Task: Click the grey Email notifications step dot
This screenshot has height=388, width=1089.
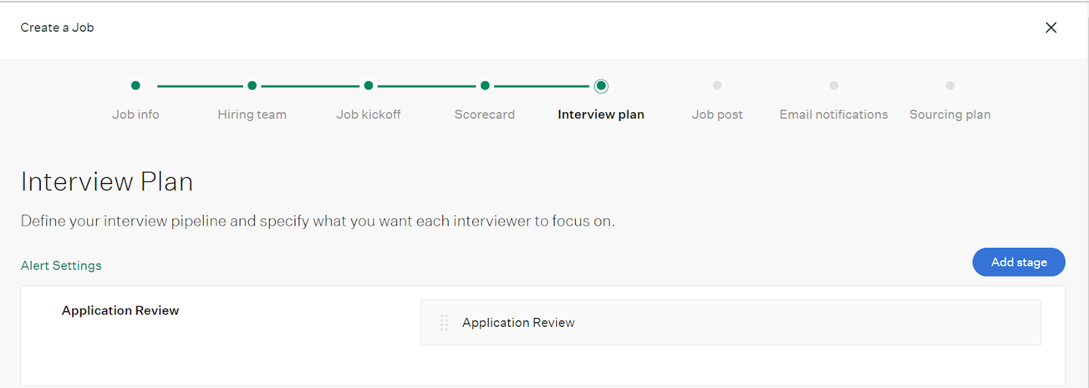Action: [x=834, y=86]
